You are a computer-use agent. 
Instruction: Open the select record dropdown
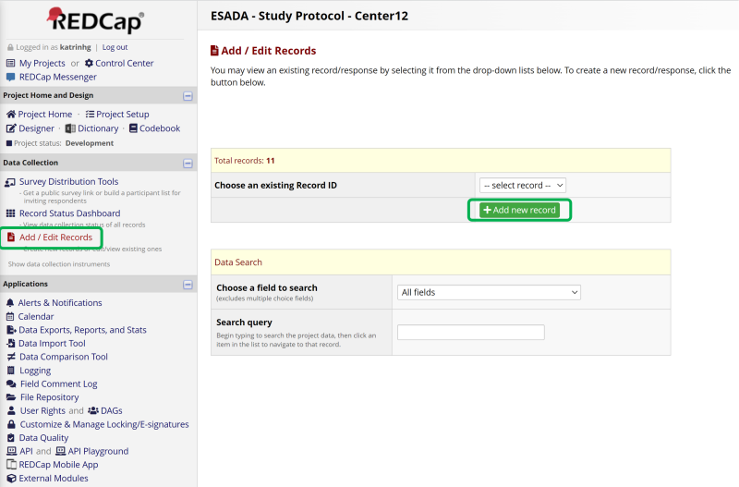click(522, 185)
